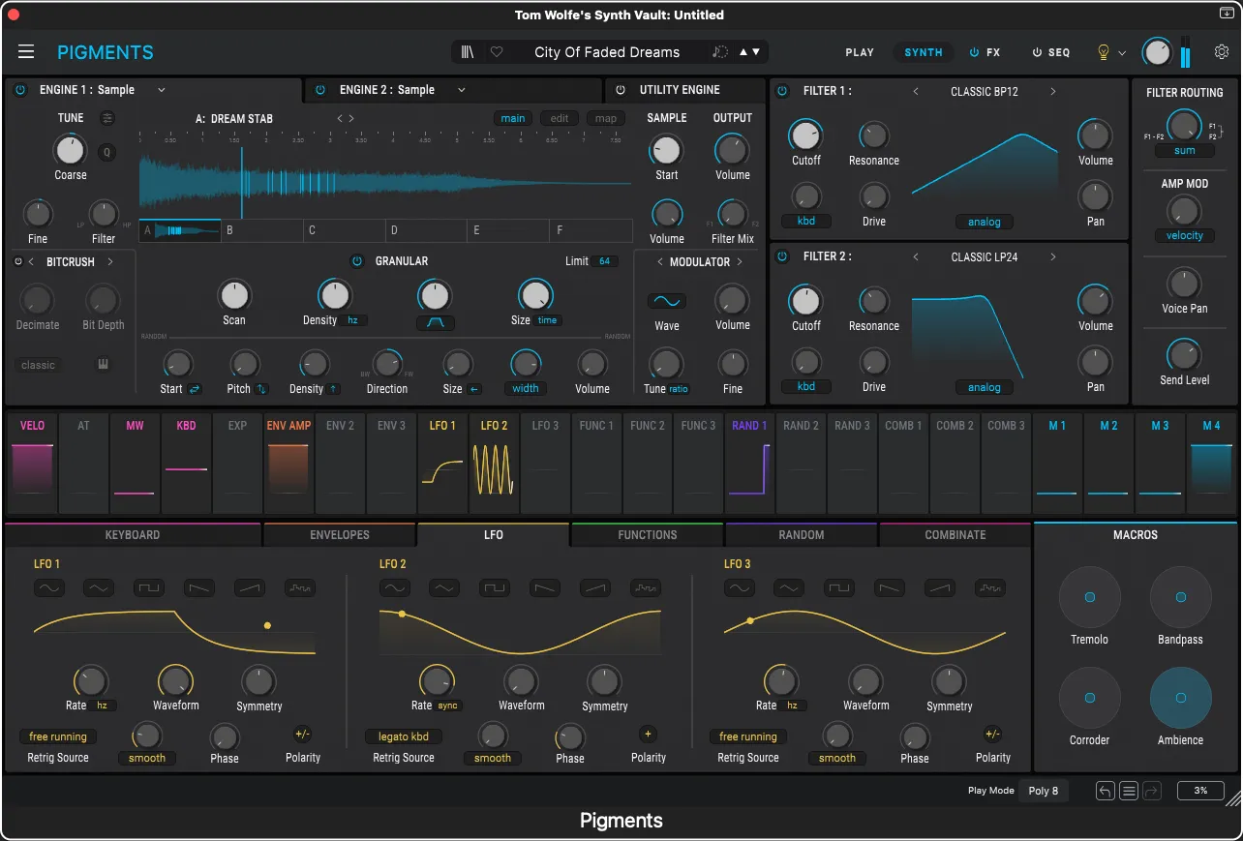Switch to the FUNCTIONS tab
Viewport: 1243px width, 841px height.
[648, 534]
